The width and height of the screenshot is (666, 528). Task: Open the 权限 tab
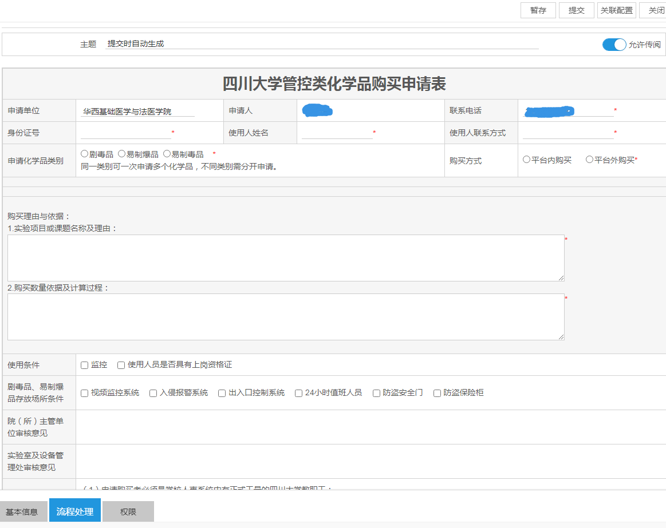coord(128,512)
